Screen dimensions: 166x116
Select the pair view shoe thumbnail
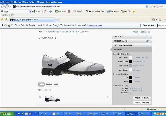[x=49, y=84]
